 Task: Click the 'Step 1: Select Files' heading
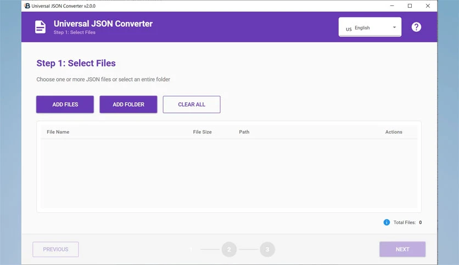(x=76, y=64)
